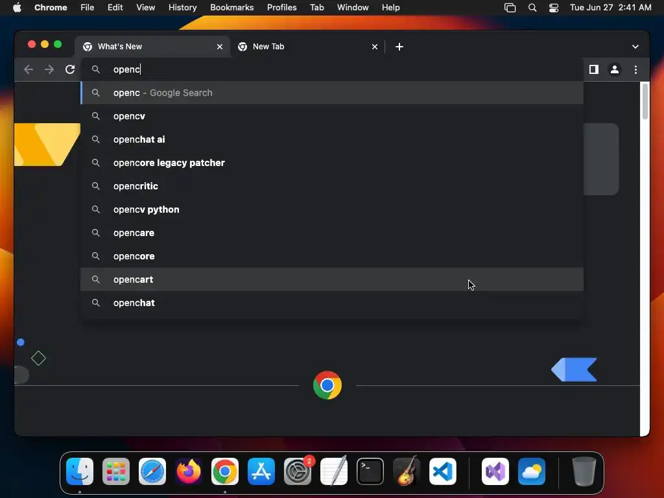Open the History menu
Viewport: 664px width, 498px height.
182,7
